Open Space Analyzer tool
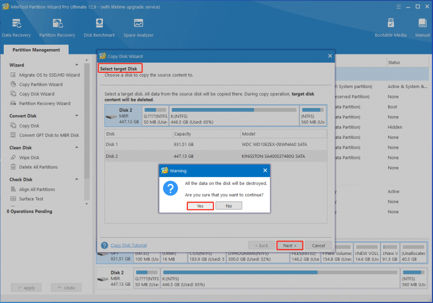433x303 pixels. tap(139, 28)
